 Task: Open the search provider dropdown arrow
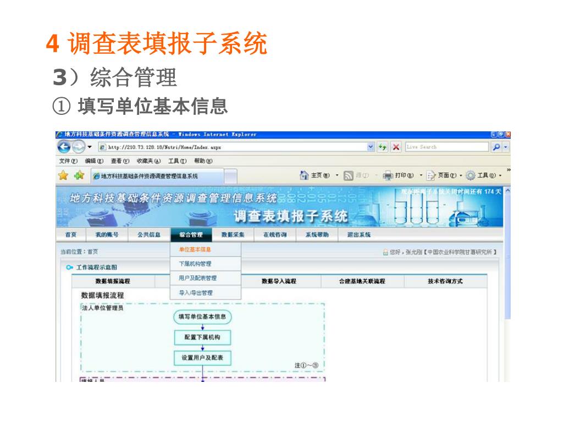click(506, 147)
